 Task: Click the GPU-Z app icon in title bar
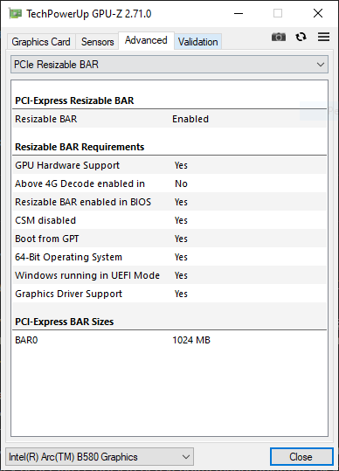click(x=15, y=13)
